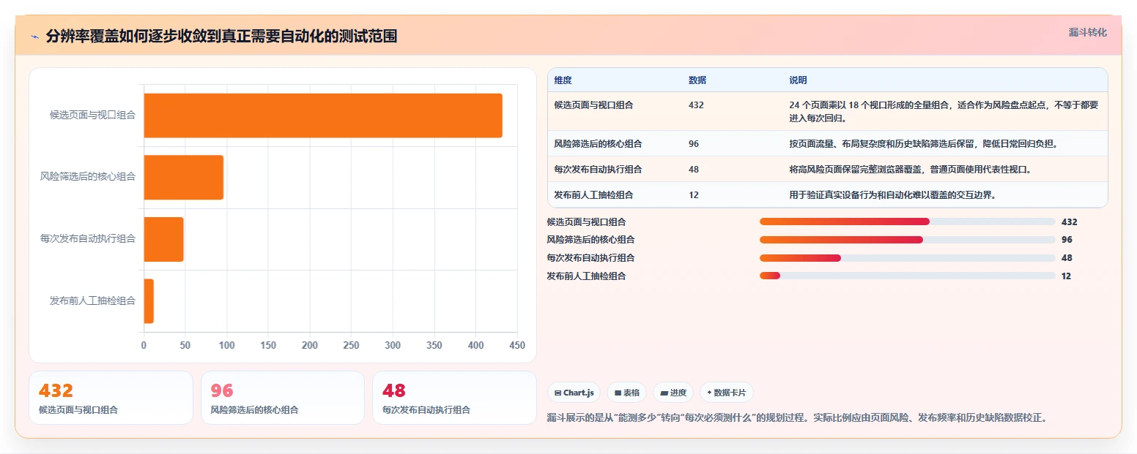Click the 每次发布自动执行组合 progress bar
This screenshot has width=1137, height=454.
point(907,257)
